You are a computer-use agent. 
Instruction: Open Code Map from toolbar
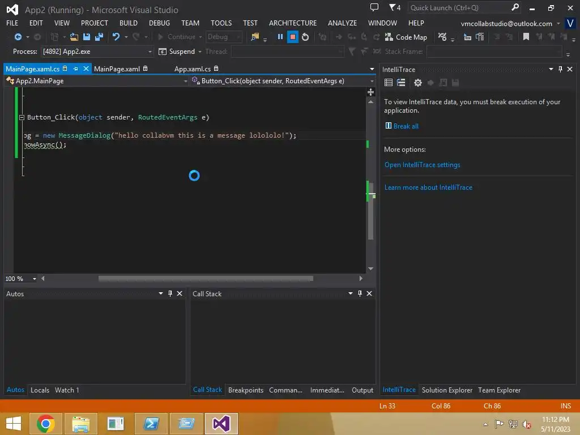(406, 37)
